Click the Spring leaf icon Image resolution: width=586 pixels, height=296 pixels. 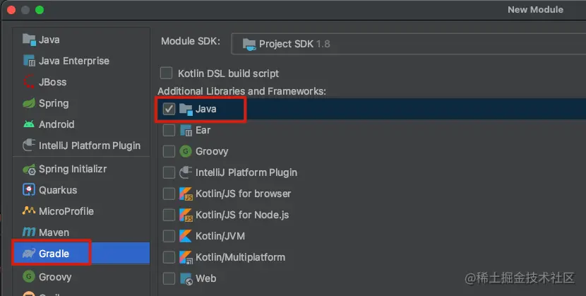(29, 103)
